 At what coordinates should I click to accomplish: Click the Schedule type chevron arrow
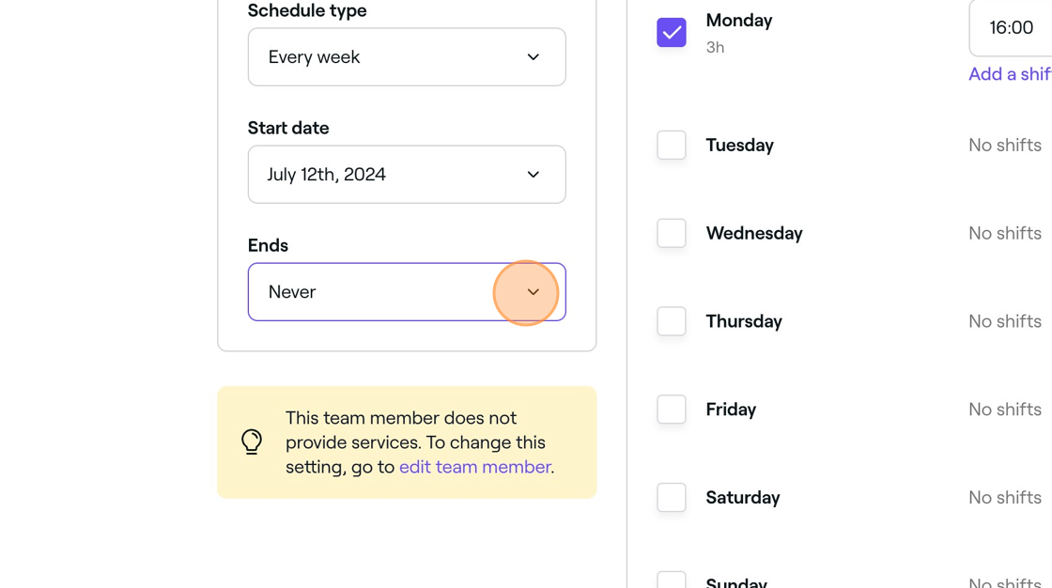534,57
